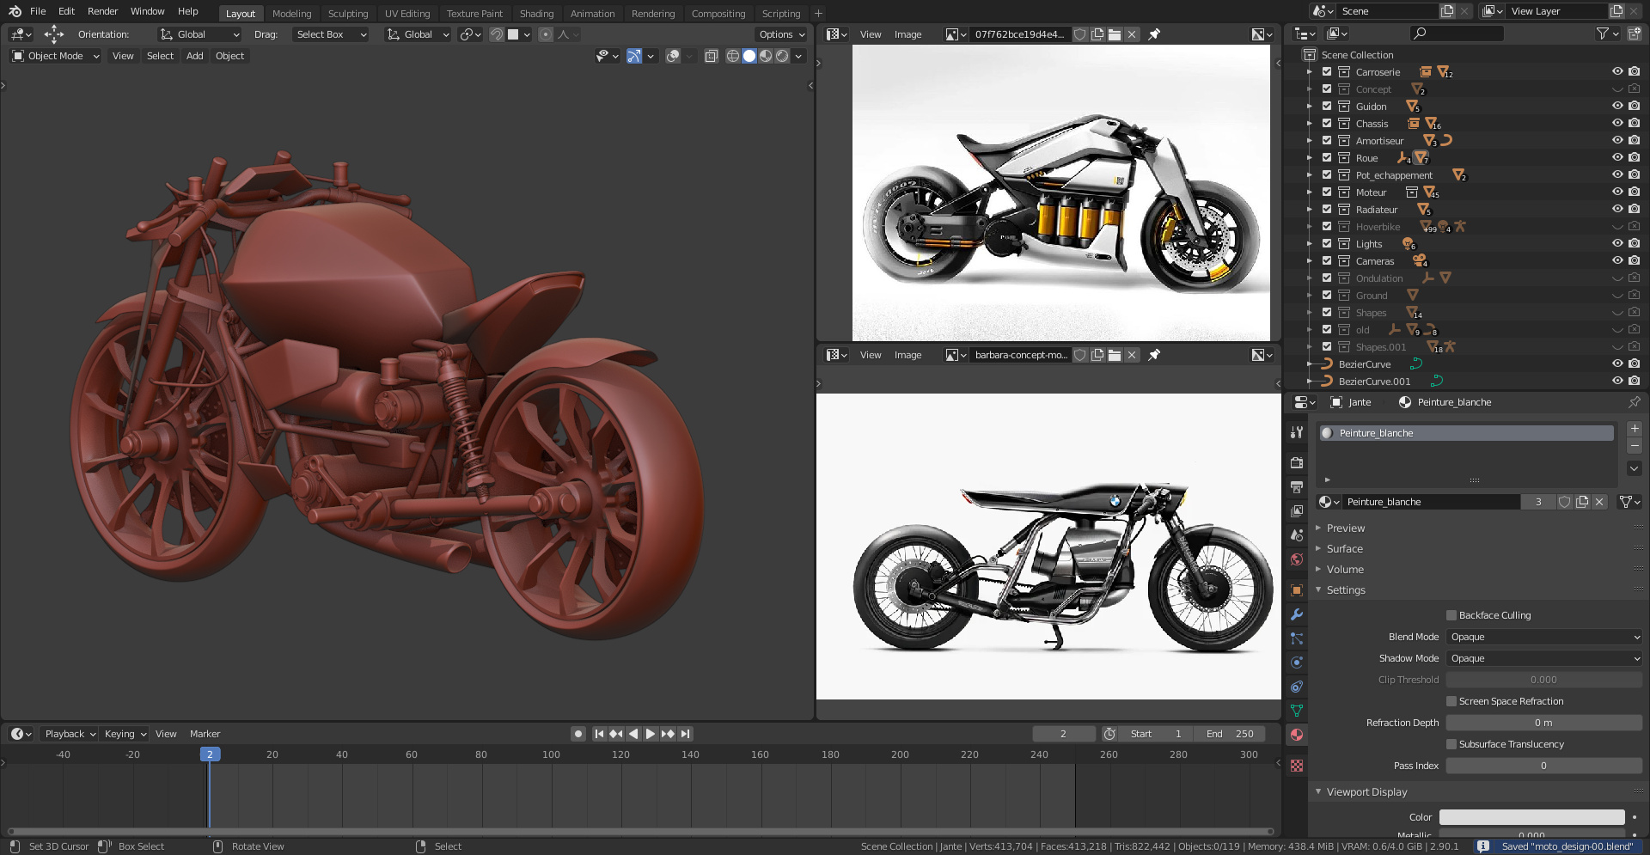Open the Modifier properties wrench tab
Screen dimensions: 1650x855
tap(1297, 614)
